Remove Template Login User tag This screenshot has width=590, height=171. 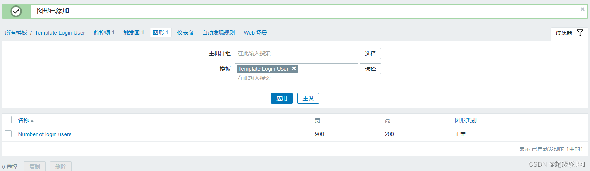[x=294, y=68]
